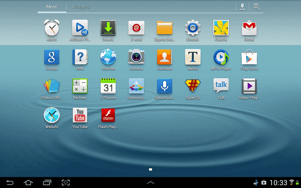Open the Weltuhr world clock
Viewport: 301px width, 188px height.
click(52, 115)
